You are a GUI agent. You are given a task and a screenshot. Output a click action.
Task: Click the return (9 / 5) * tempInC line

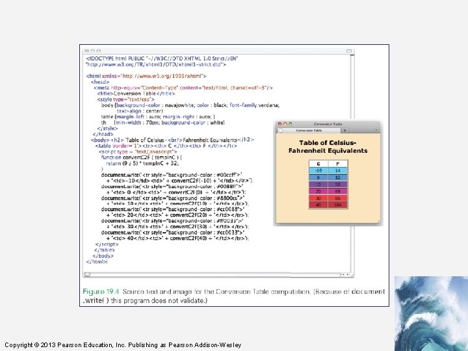pyautogui.click(x=142, y=163)
